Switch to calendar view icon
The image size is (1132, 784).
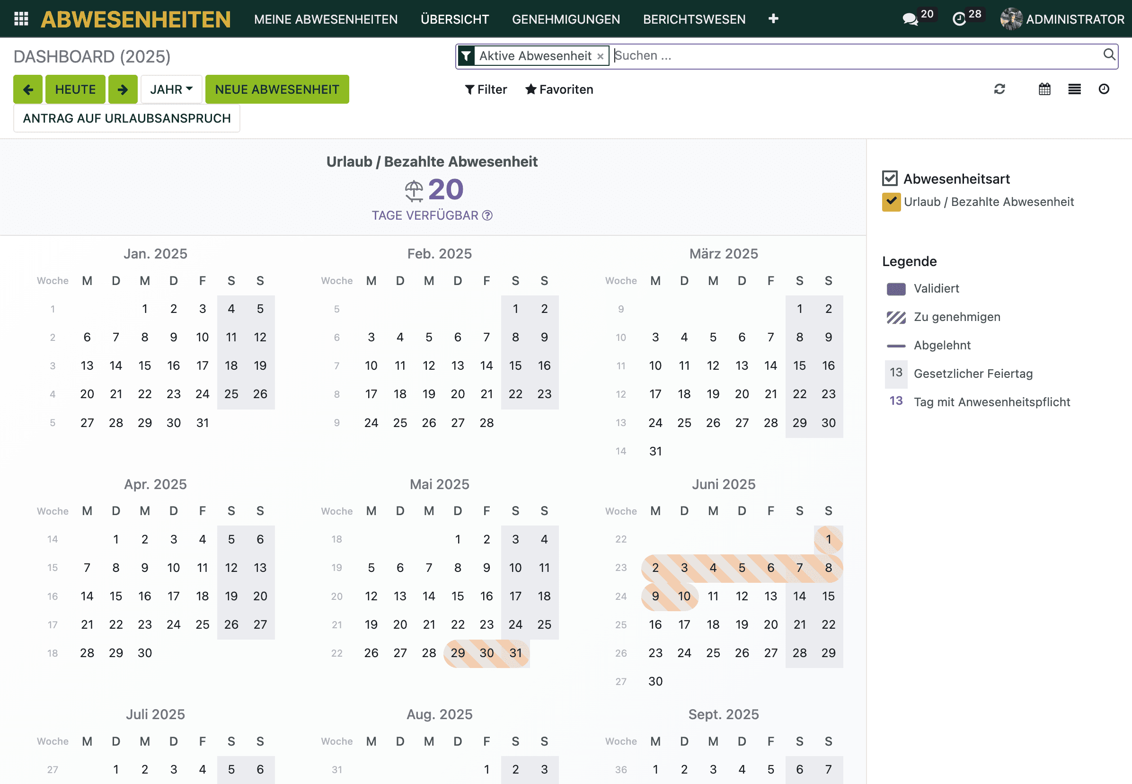[x=1044, y=89]
